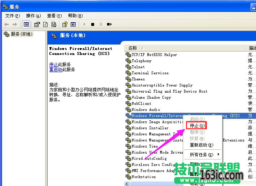Select the TCP/IP NetBIOS Helper service

154,55
